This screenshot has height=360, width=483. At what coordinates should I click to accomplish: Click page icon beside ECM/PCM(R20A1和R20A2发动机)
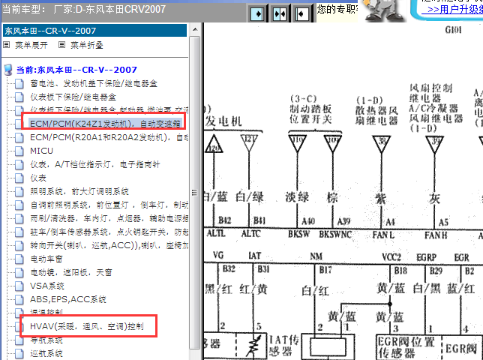[x=19, y=137]
